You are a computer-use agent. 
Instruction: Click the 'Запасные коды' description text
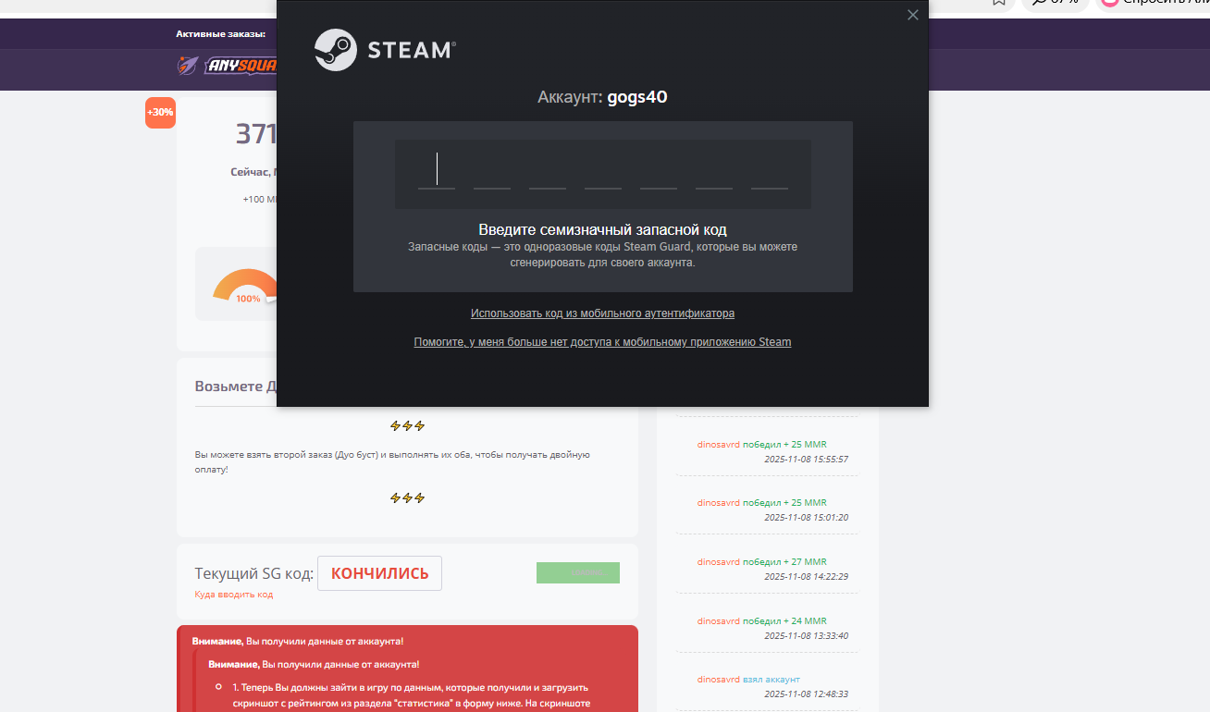(x=602, y=254)
